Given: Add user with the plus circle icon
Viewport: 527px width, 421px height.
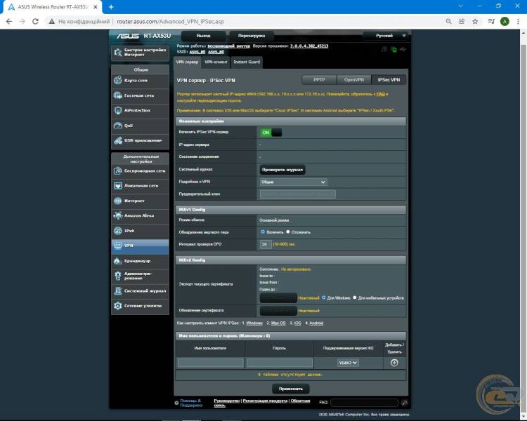Looking at the screenshot, I should (x=394, y=363).
